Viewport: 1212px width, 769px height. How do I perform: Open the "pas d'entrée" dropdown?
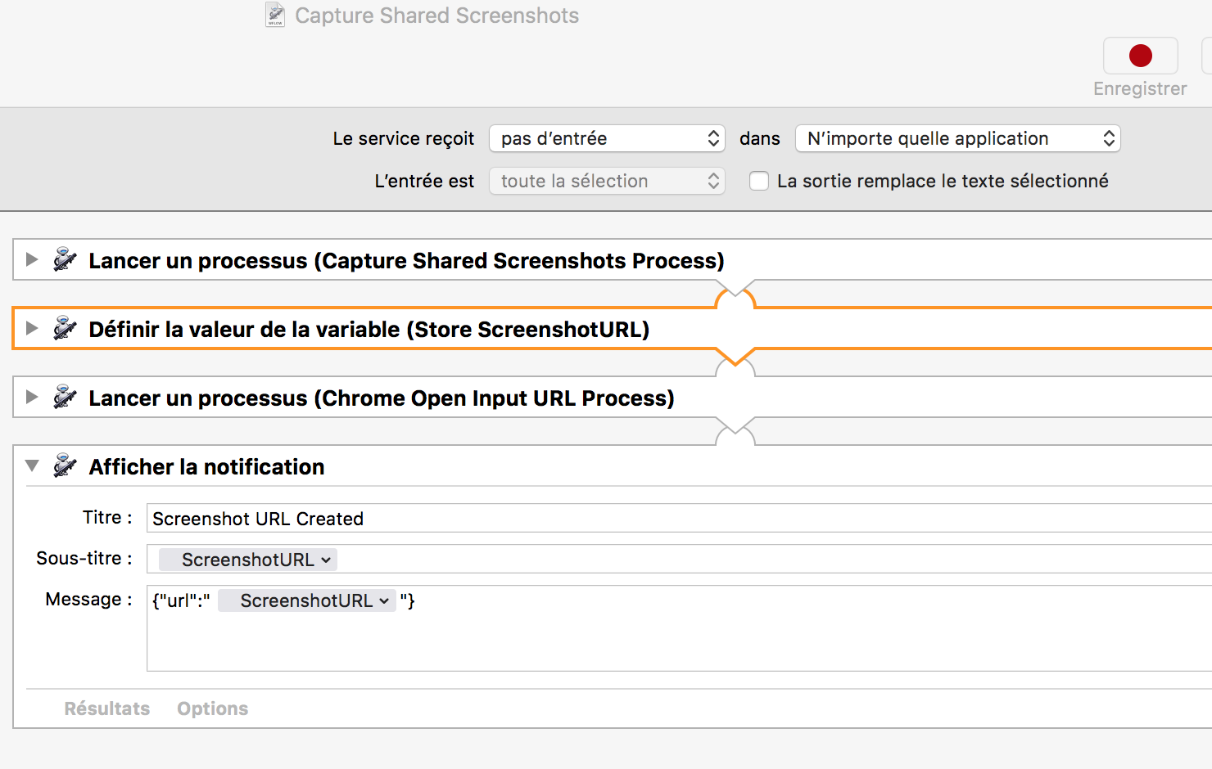click(x=607, y=138)
